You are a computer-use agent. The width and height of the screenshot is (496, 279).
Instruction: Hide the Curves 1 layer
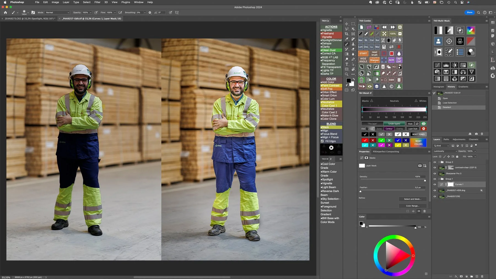(x=435, y=185)
